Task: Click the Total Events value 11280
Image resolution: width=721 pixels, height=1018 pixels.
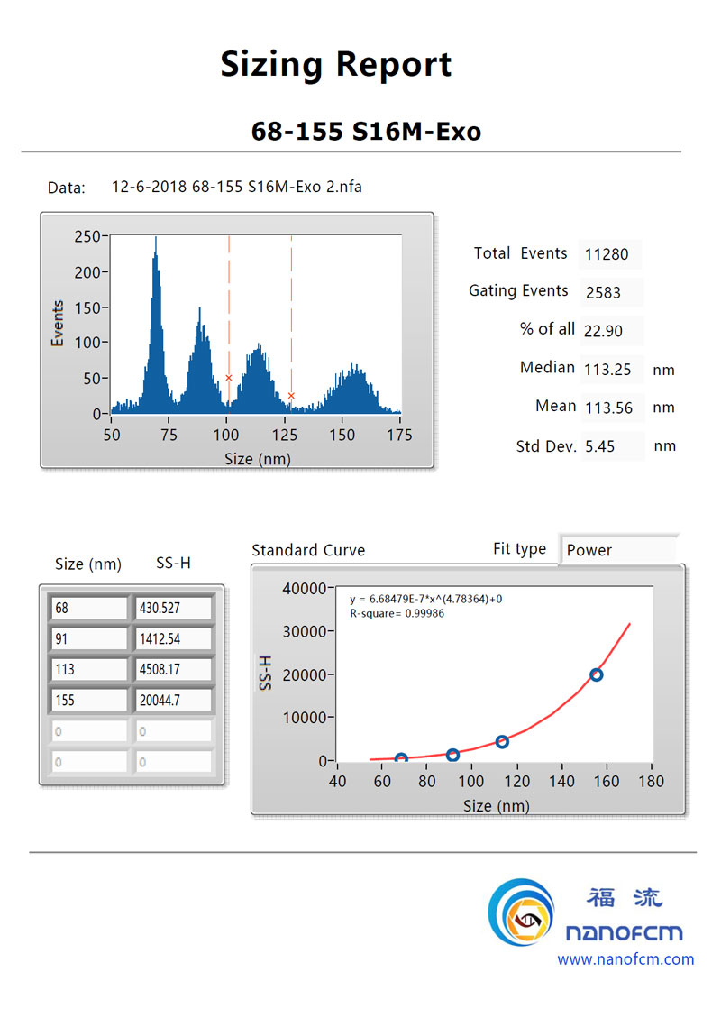Action: click(x=609, y=254)
